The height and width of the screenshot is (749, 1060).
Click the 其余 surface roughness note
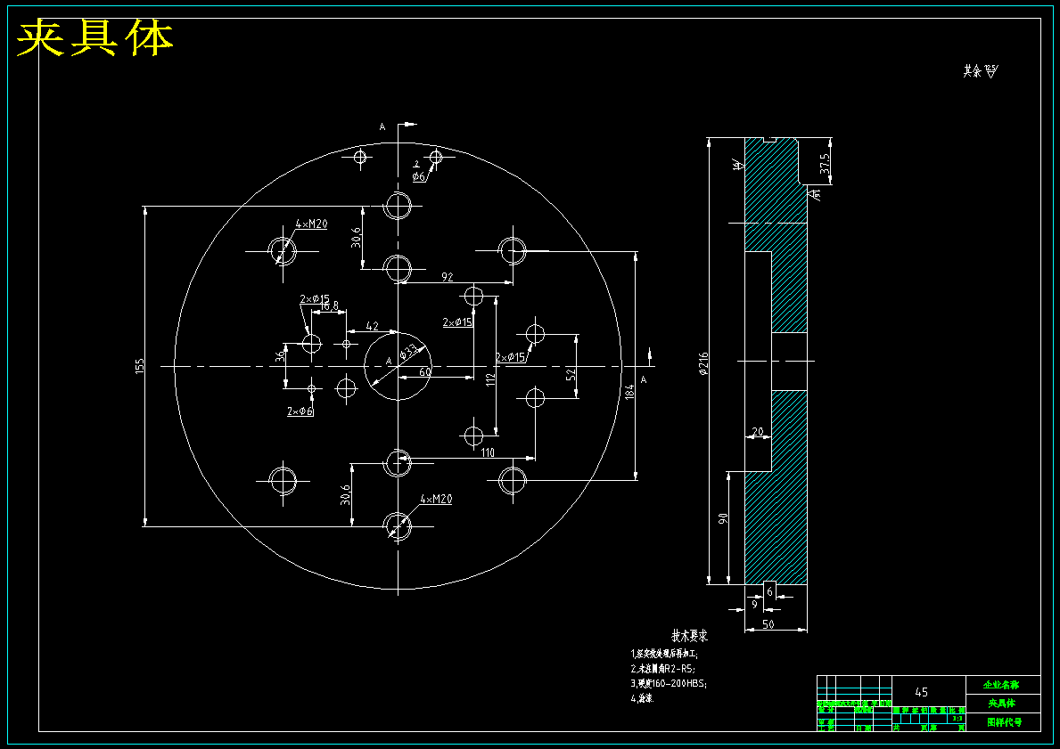[x=981, y=71]
